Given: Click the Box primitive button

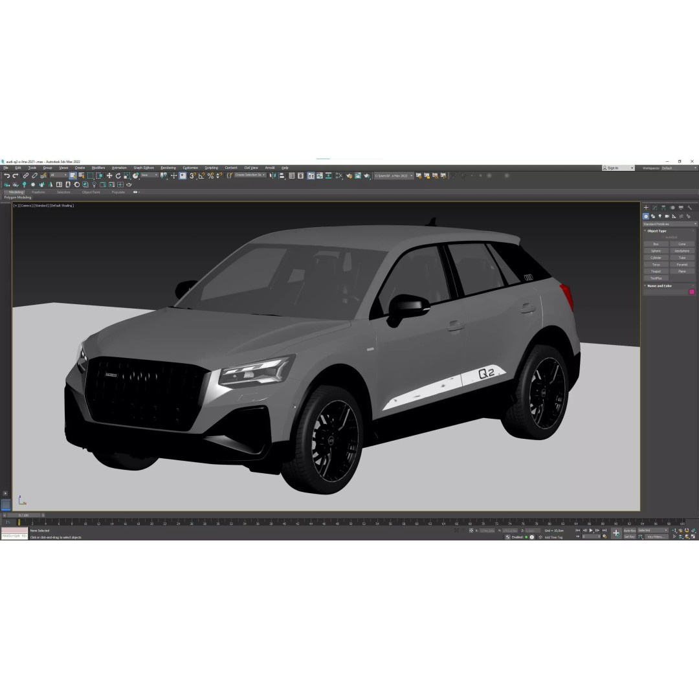Looking at the screenshot, I should pyautogui.click(x=656, y=244).
